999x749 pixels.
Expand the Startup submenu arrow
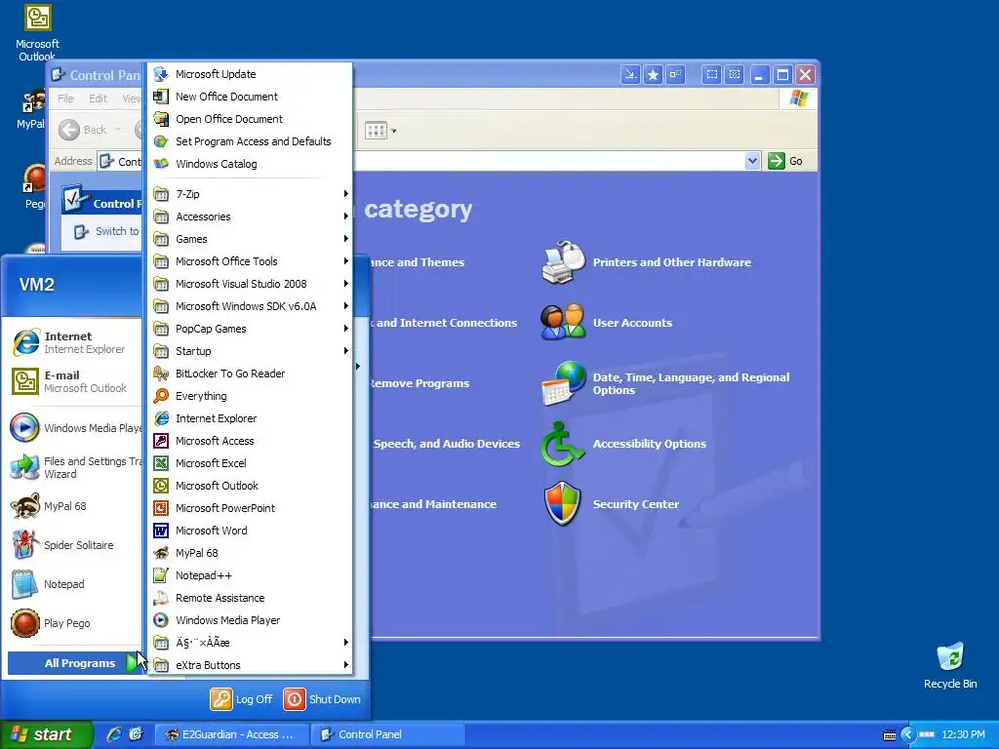[345, 351]
